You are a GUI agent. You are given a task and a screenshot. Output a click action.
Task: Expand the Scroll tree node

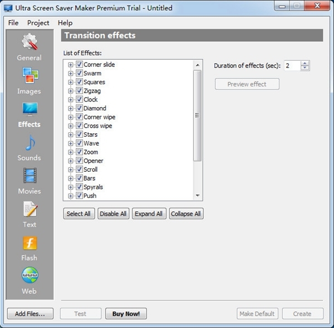(x=70, y=170)
